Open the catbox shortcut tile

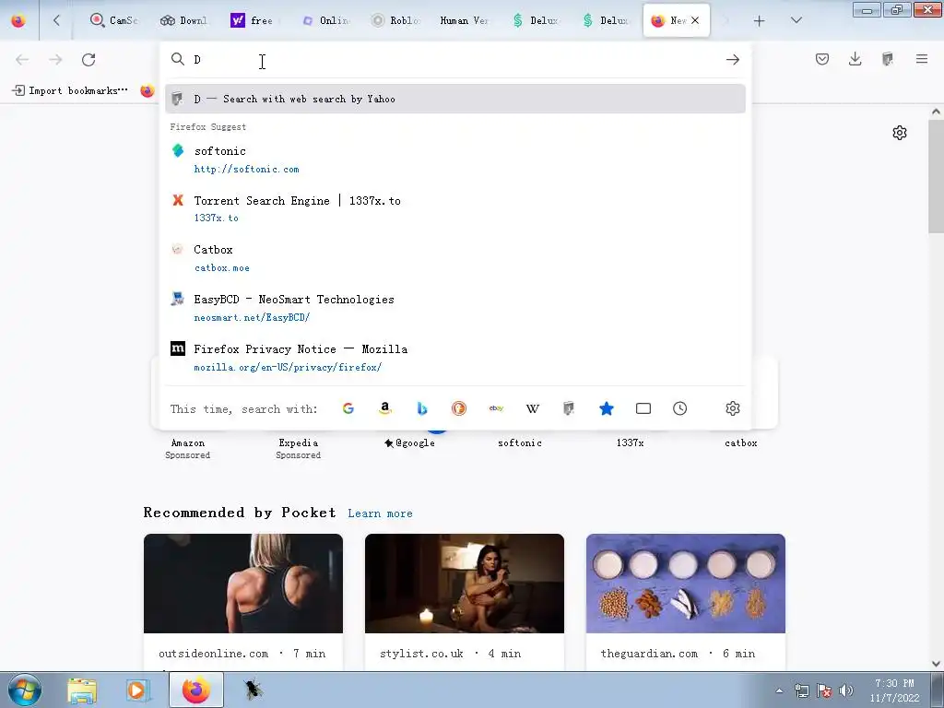(741, 443)
